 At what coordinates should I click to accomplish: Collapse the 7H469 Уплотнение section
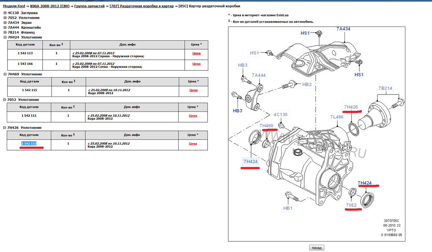(4, 74)
